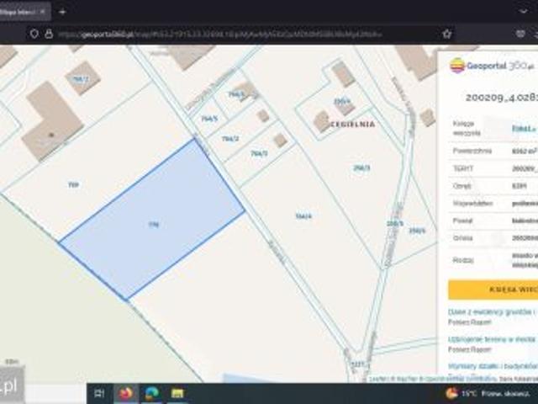538x404 pixels.
Task: Bookmark this page with the star icon
Action: click(446, 34)
